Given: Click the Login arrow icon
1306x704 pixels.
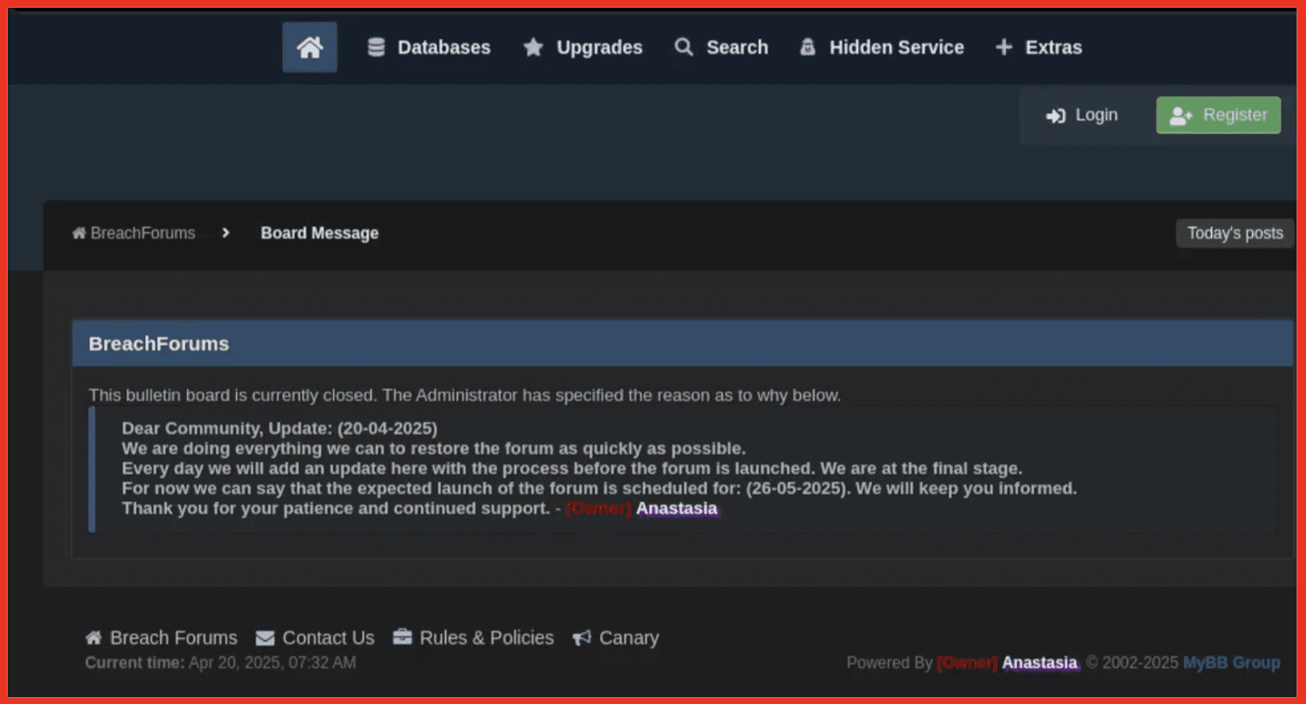Looking at the screenshot, I should point(1055,114).
